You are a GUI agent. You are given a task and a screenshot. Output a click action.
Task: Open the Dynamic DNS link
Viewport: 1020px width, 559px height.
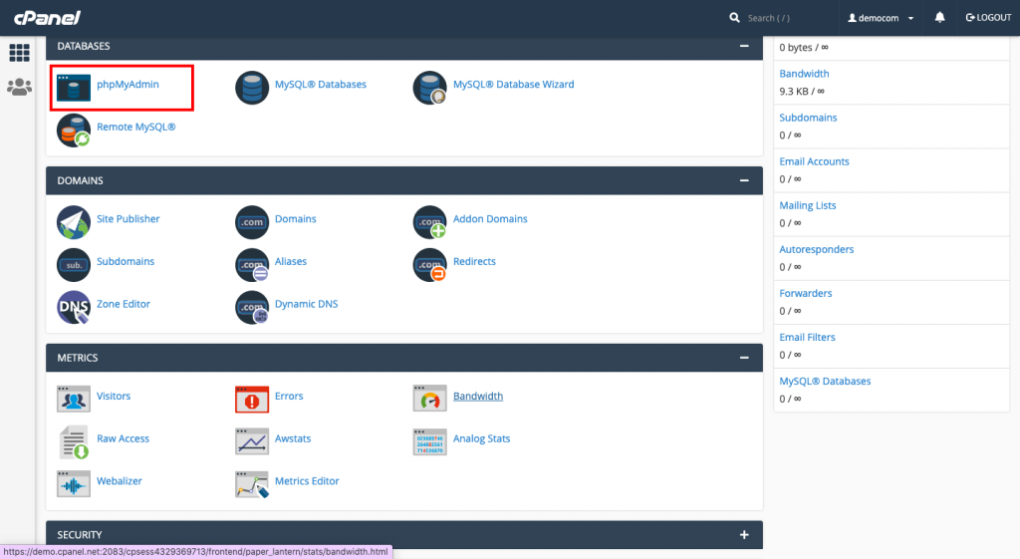307,304
